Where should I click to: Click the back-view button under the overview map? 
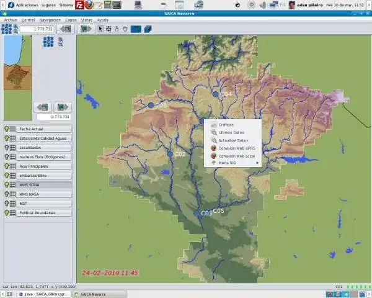(42, 107)
